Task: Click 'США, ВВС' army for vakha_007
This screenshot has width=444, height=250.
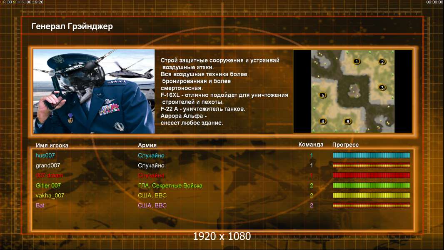Action: (x=152, y=196)
